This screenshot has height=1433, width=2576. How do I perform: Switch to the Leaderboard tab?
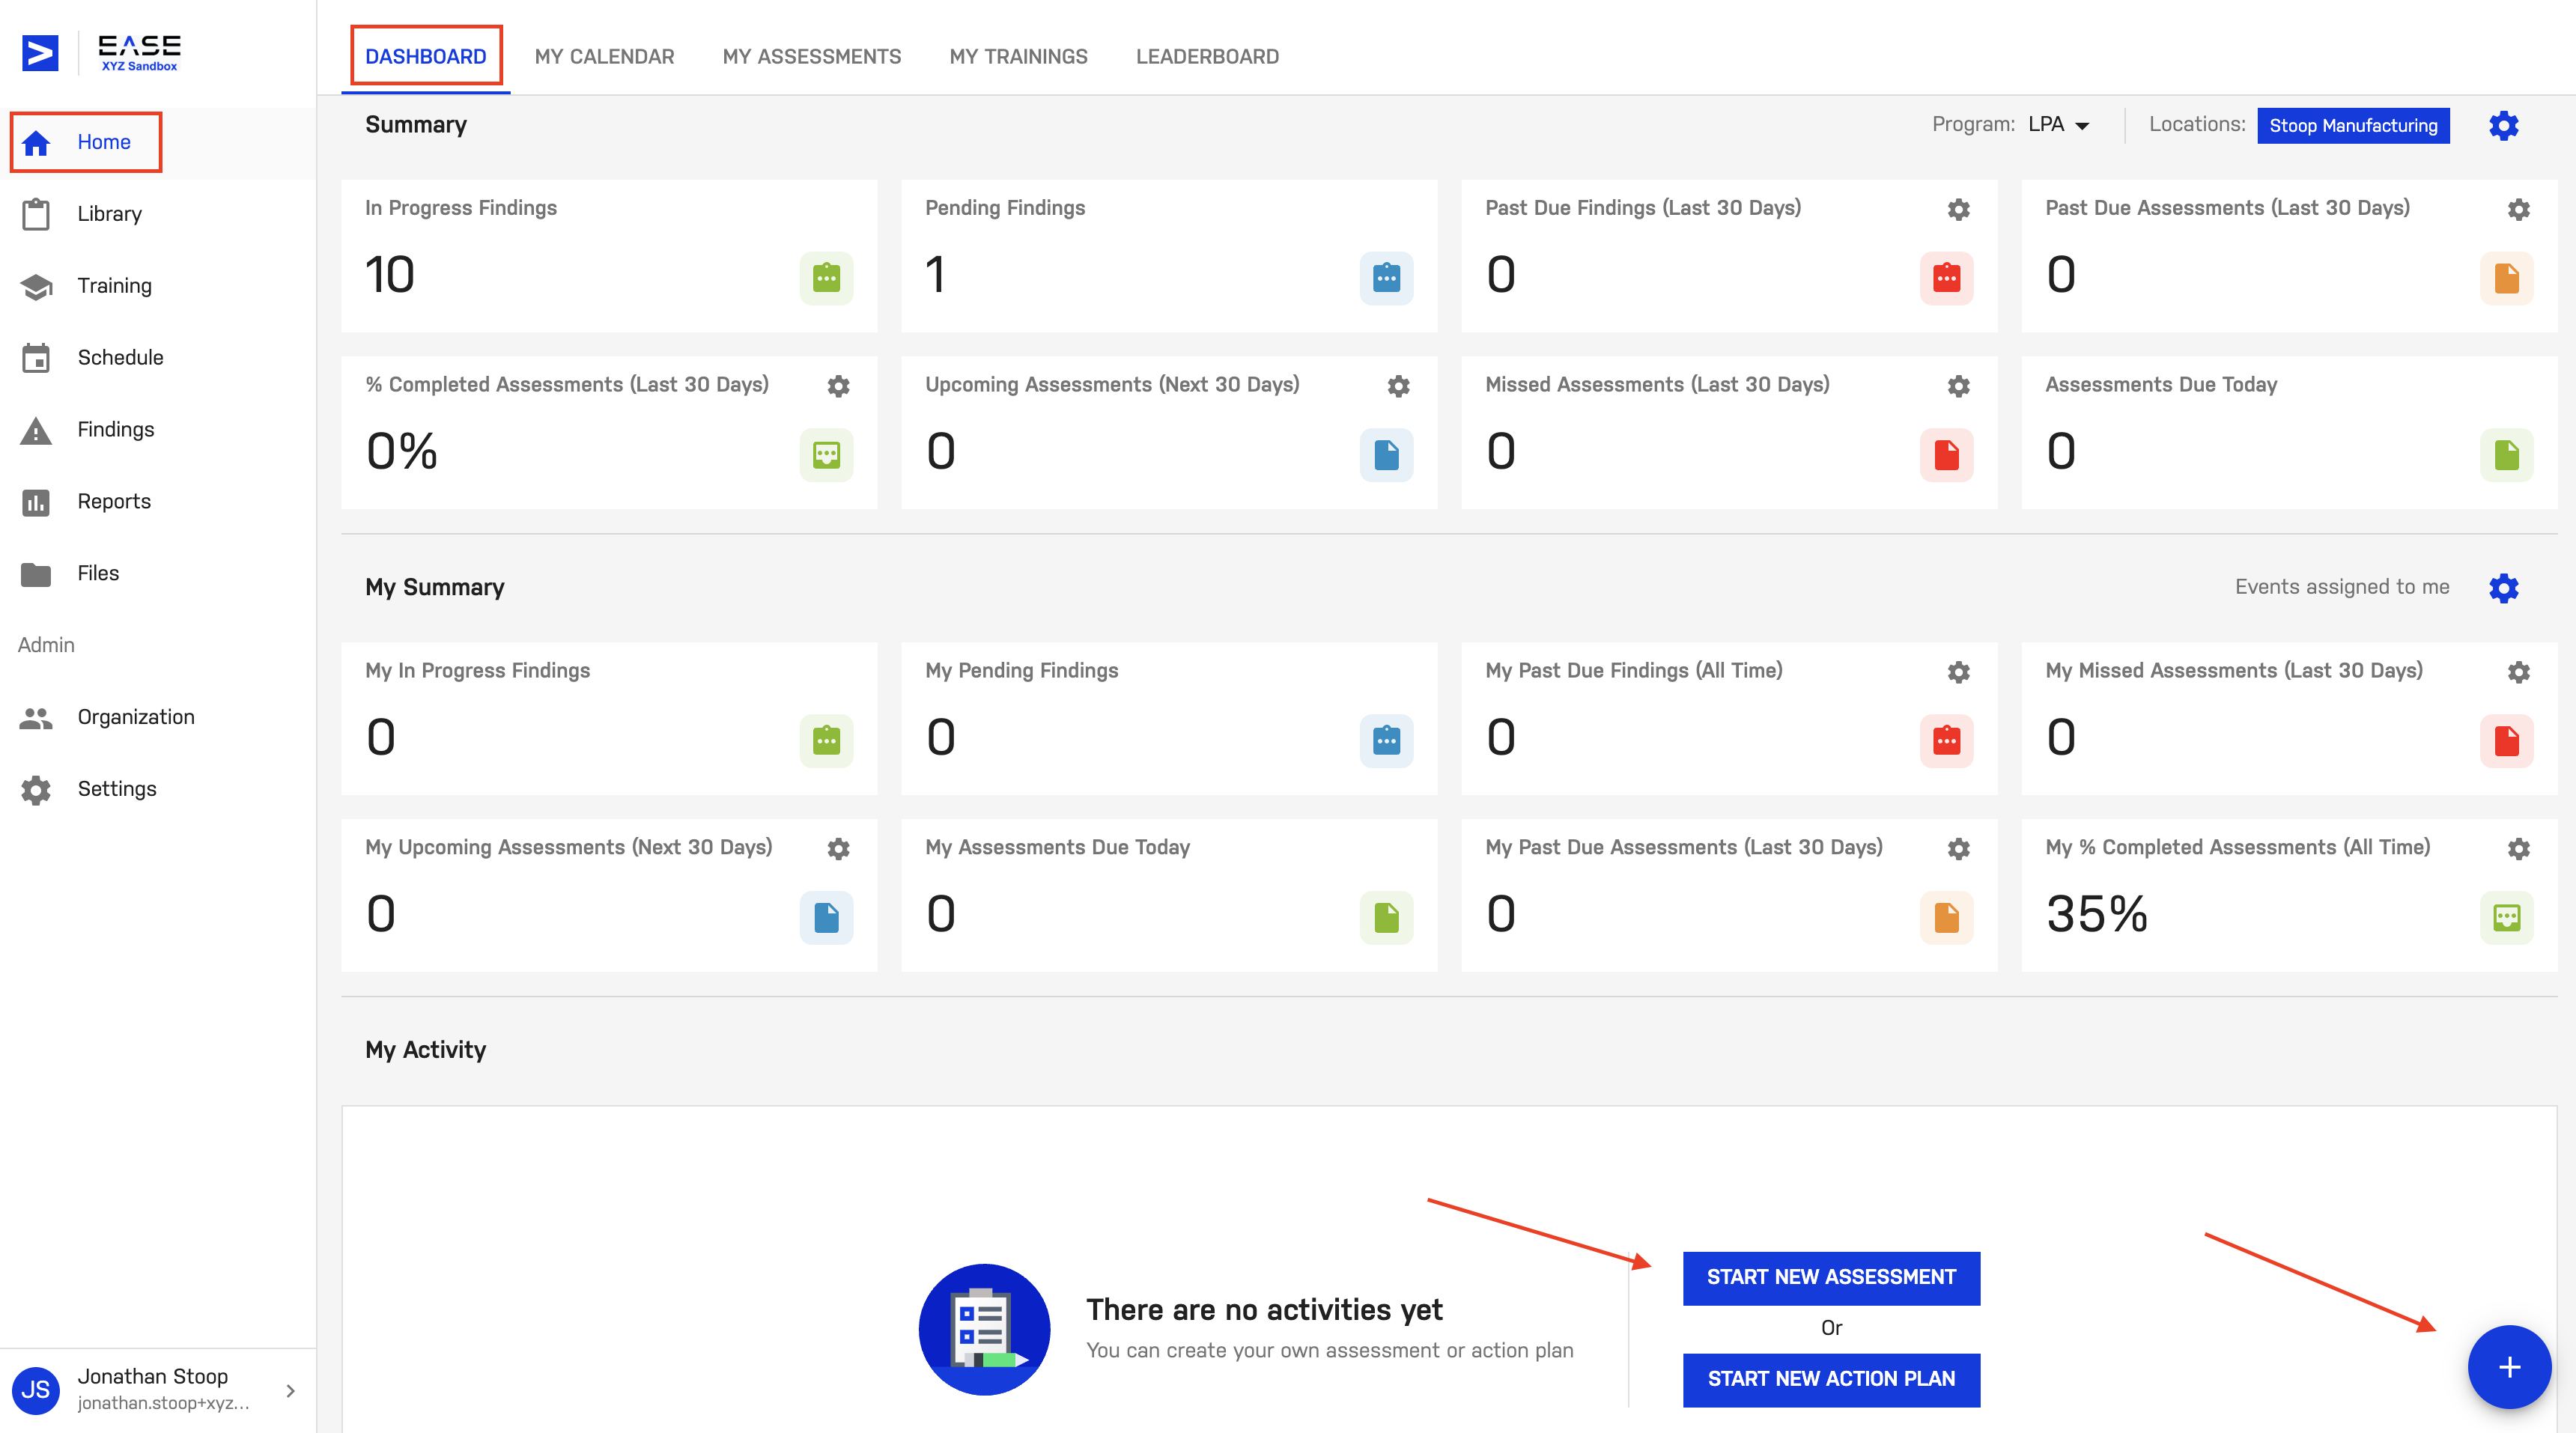tap(1207, 57)
